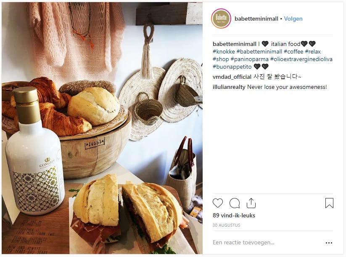The height and width of the screenshot is (257, 346).
Task: Open the #buonappetito hashtag
Action: 232,67
